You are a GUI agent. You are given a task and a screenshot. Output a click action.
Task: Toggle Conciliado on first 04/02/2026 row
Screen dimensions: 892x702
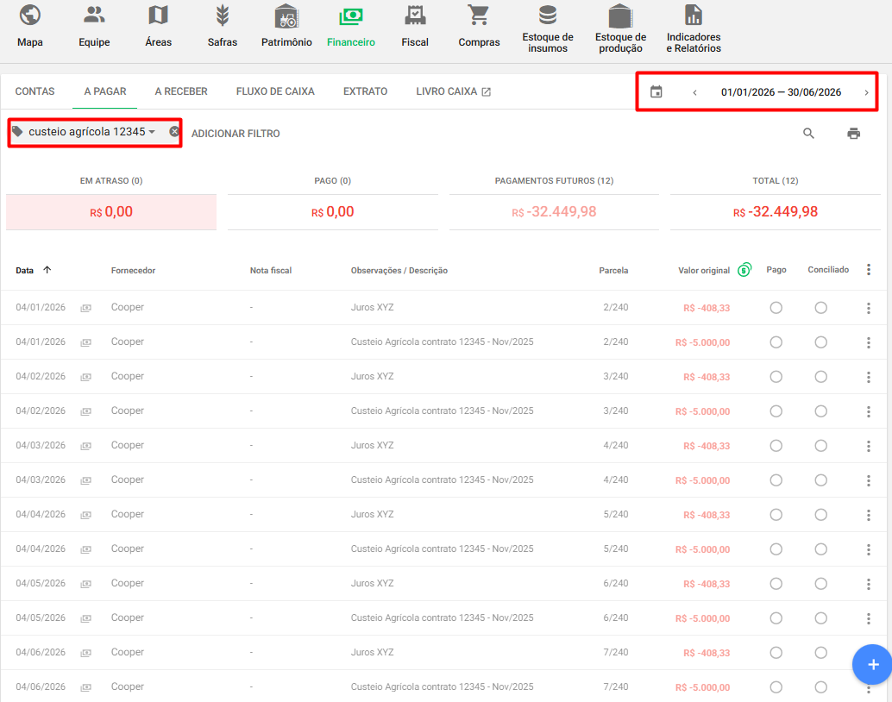[820, 377]
